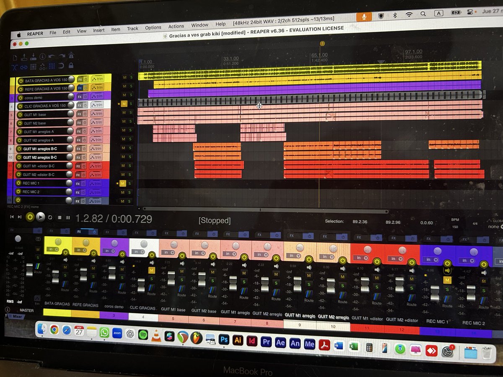Click the Redo toolbar icon
The height and width of the screenshot is (377, 503).
click(62, 57)
